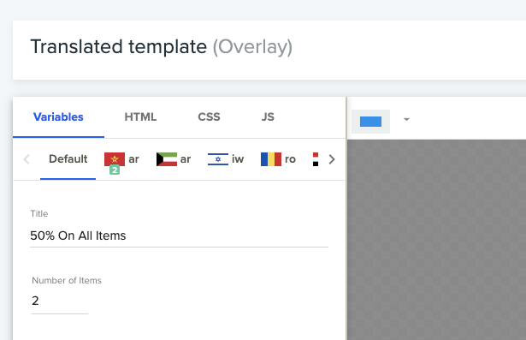Click 'Translated template (Overlay)' heading
Viewport: 526px width, 340px height.
(162, 47)
